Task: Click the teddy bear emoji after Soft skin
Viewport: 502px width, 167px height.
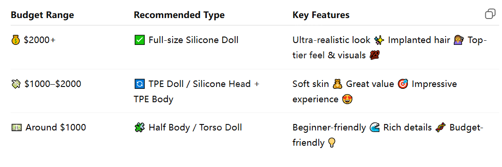Action: [x=337, y=84]
